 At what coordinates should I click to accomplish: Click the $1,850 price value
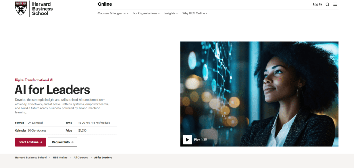[82, 130]
